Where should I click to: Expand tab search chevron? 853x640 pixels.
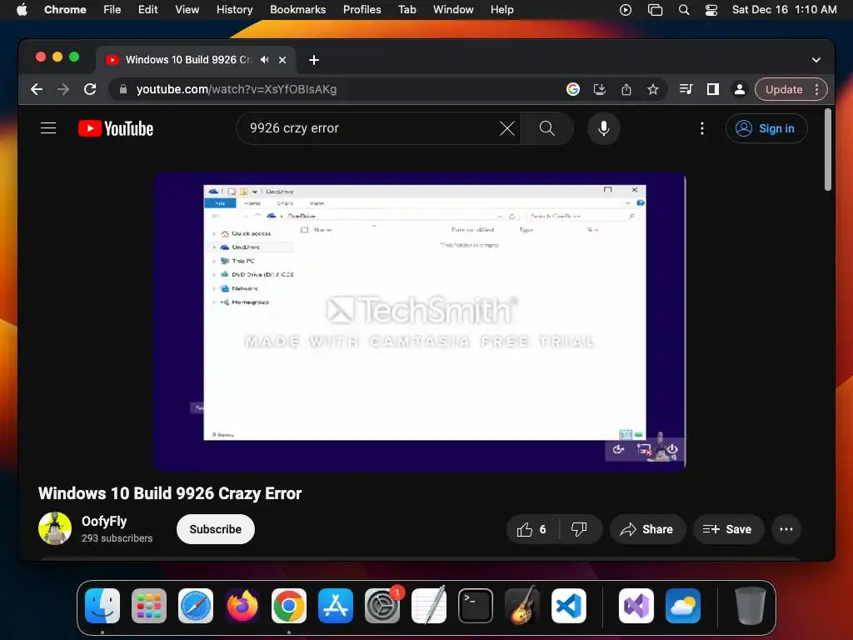(x=816, y=60)
